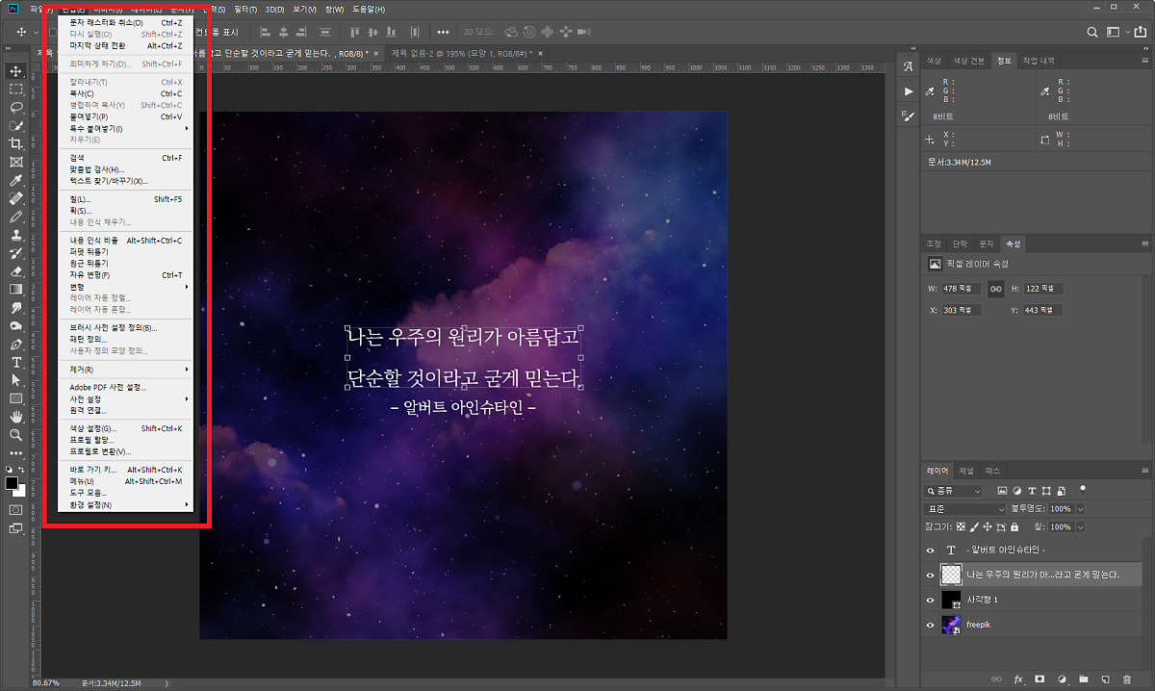
Task: Select the Move tool in the toolbar
Action: [x=16, y=71]
